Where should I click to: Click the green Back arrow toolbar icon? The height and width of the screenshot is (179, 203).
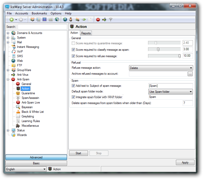point(12,20)
